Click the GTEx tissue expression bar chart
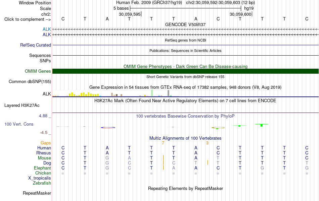The image size is (319, 201). [x=116, y=93]
